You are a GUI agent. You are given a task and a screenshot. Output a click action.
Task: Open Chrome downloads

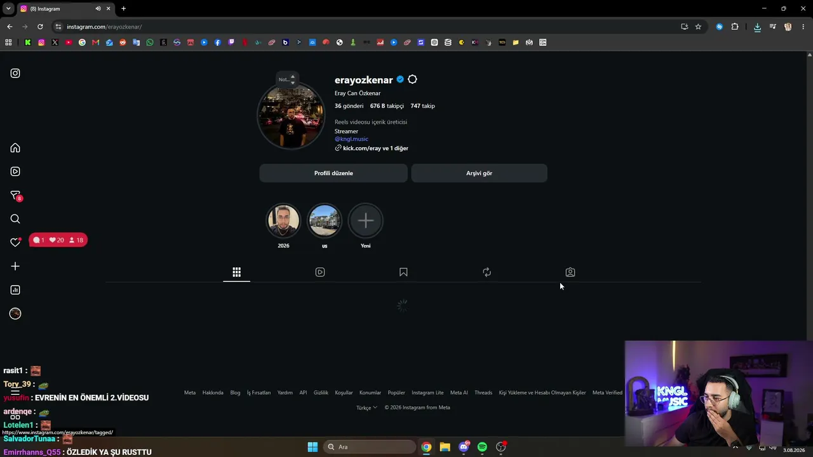757,27
